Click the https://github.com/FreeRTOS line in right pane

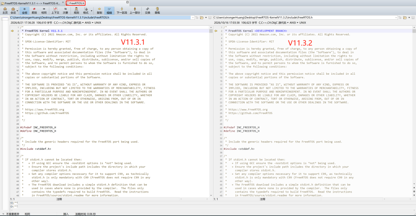click(250, 113)
